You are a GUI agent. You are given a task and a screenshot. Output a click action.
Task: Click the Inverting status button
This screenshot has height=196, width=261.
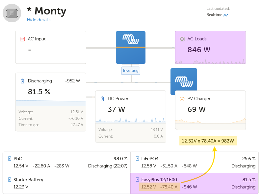[x=131, y=71]
